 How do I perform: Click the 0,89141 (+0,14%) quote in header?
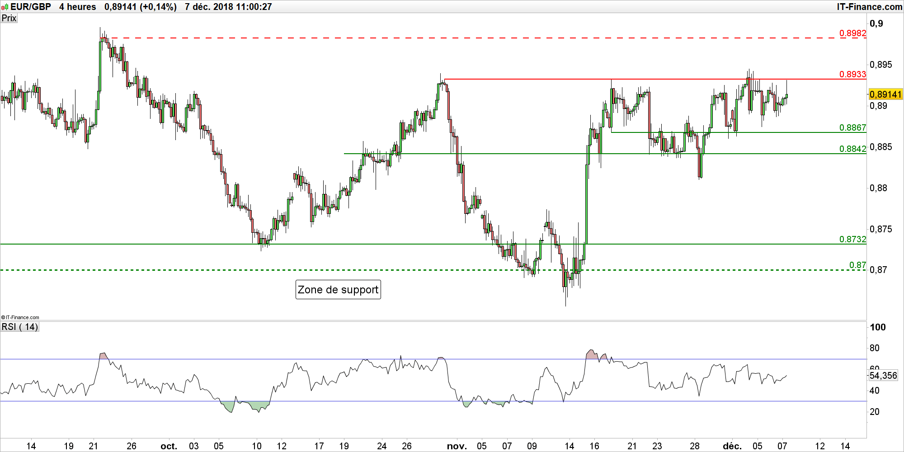coord(141,7)
